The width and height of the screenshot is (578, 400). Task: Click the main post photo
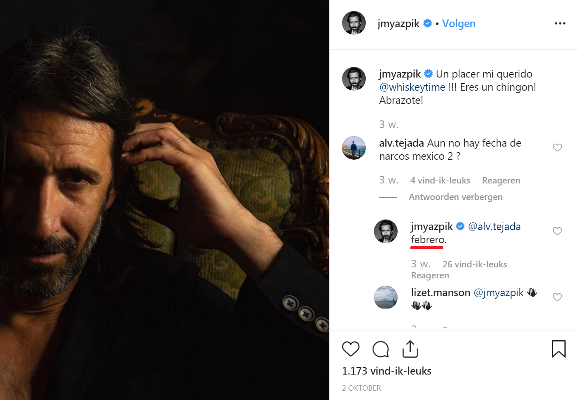[x=165, y=200]
